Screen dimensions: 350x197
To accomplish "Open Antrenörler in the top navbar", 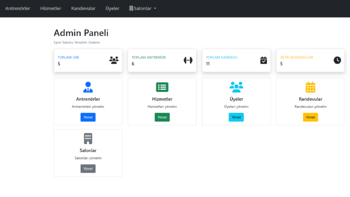I will [18, 8].
